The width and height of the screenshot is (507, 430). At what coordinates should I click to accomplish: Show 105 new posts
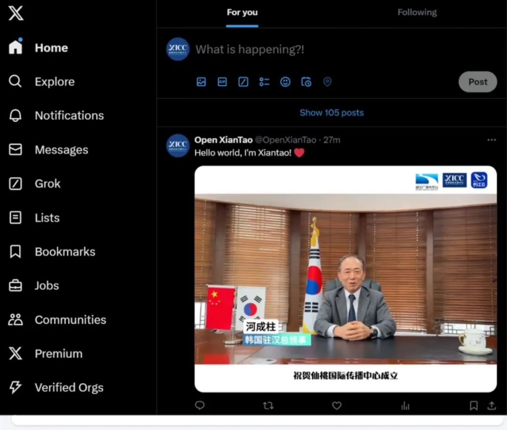click(x=331, y=113)
